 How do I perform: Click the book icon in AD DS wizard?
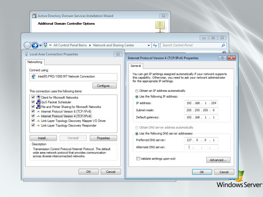point(160,26)
